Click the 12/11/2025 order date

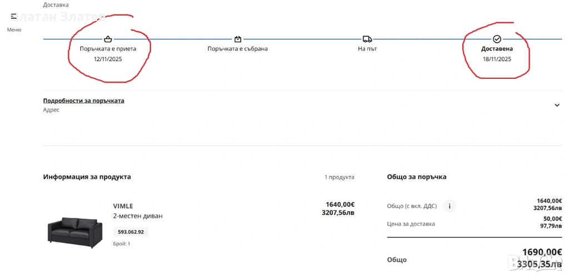click(108, 59)
